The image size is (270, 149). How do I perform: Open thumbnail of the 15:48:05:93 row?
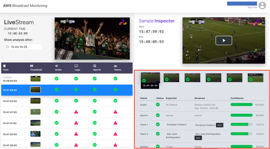(36, 79)
